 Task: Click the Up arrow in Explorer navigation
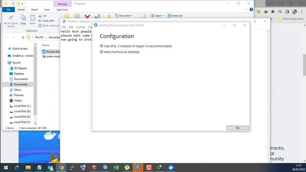pos(23,37)
